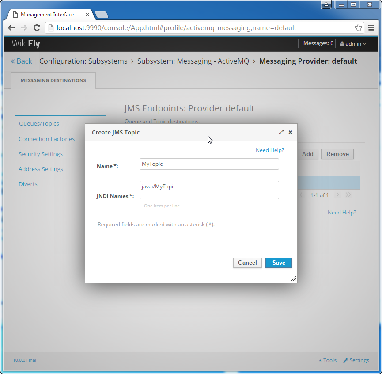Click Need Help? inside the dialog
Image resolution: width=382 pixels, height=374 pixels.
click(x=270, y=150)
